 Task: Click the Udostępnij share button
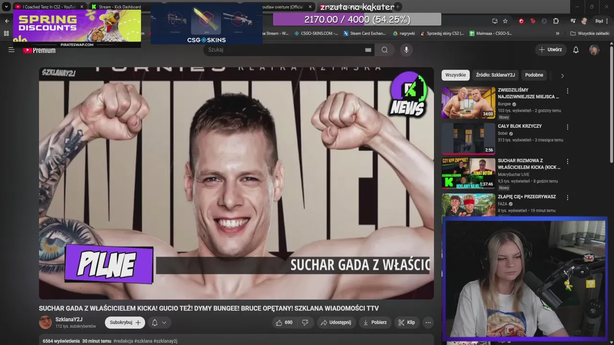tap(336, 322)
